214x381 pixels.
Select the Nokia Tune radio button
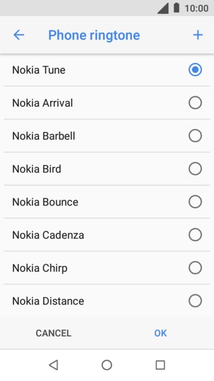point(195,70)
